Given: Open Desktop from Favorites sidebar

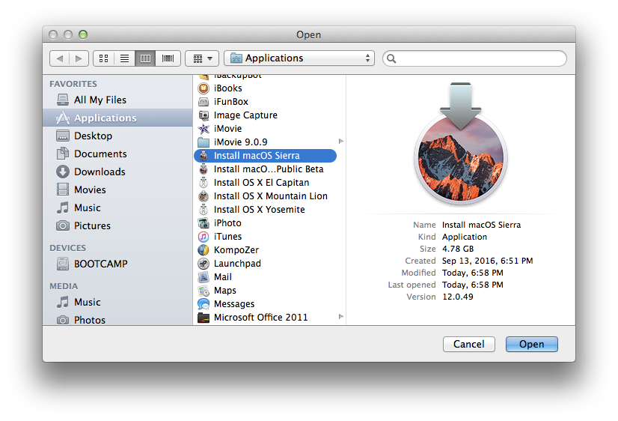Looking at the screenshot, I should (117, 136).
